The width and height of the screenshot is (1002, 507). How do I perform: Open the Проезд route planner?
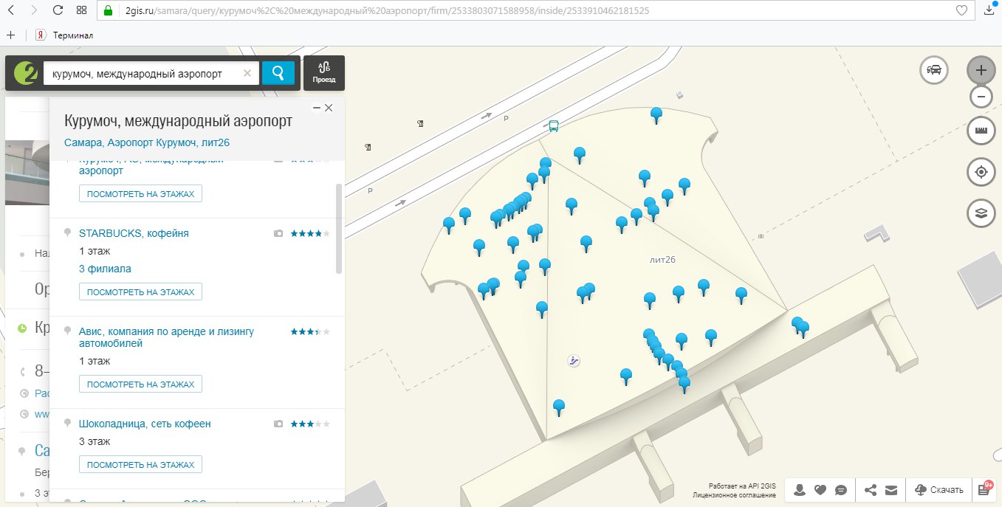[324, 73]
